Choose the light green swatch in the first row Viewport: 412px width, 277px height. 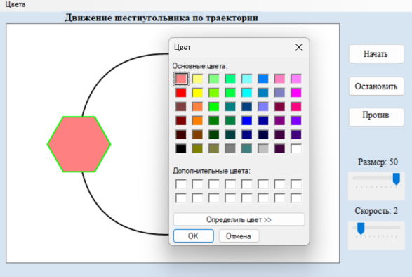[214, 79]
